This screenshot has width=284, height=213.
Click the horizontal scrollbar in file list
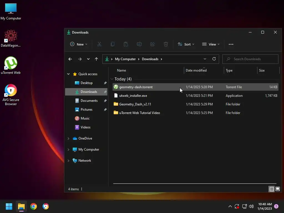tap(195, 184)
